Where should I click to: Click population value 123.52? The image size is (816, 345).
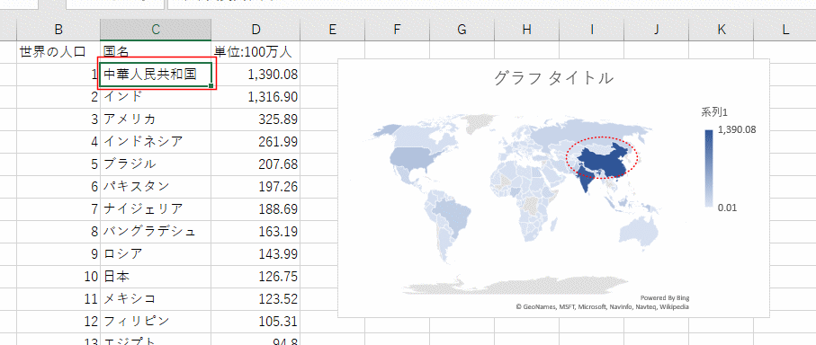pyautogui.click(x=256, y=299)
